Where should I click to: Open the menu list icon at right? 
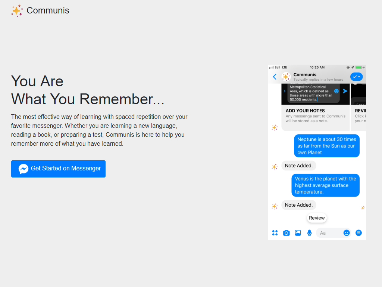pyautogui.click(x=358, y=233)
